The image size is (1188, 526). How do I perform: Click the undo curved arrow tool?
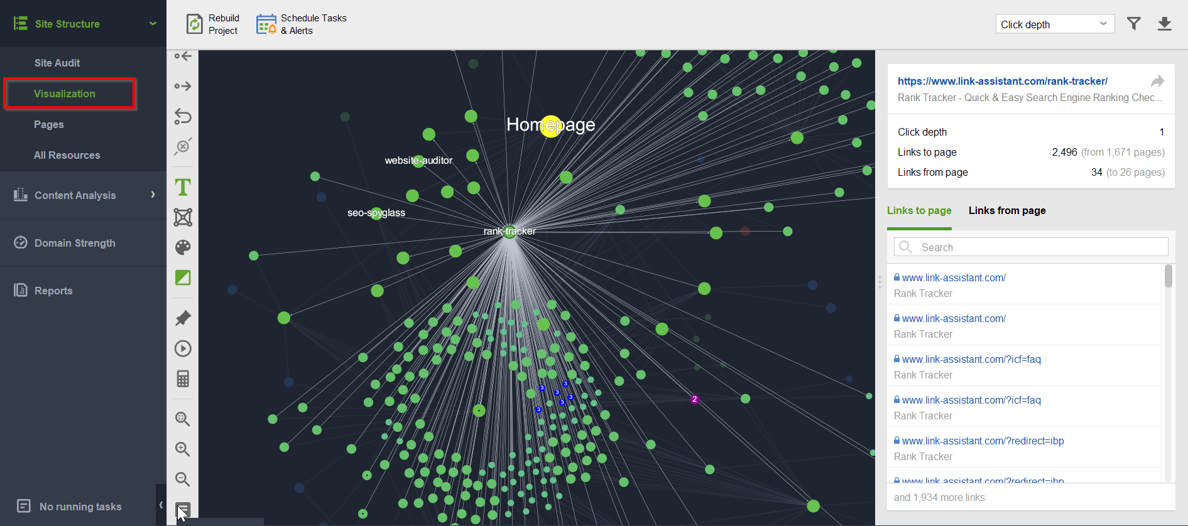183,116
